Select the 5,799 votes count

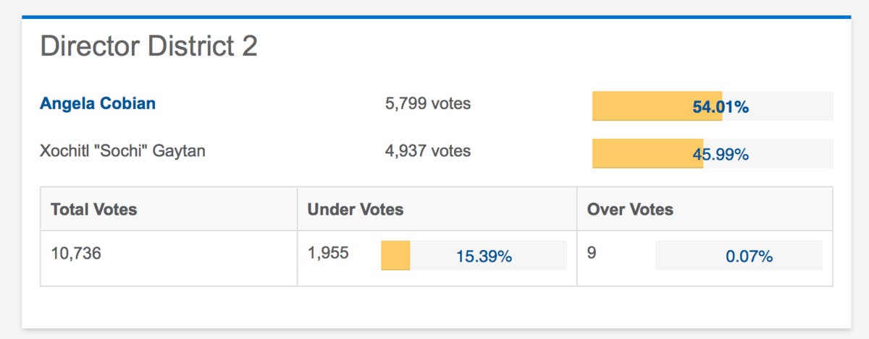coord(427,103)
